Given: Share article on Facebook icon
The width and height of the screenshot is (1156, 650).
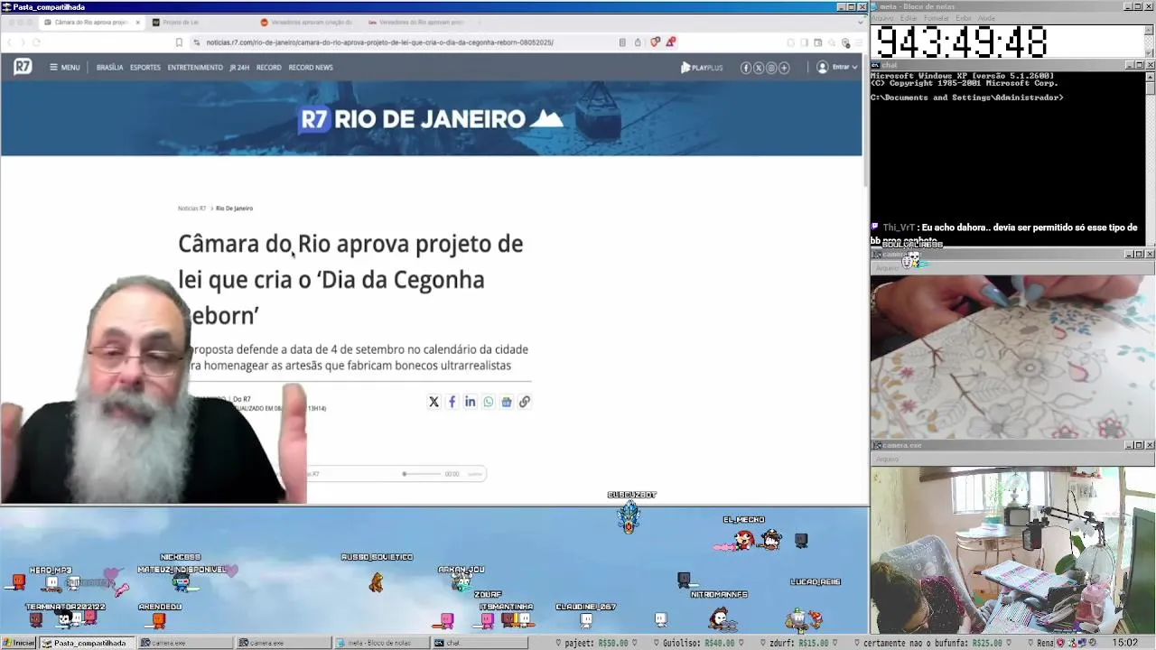Looking at the screenshot, I should [452, 402].
